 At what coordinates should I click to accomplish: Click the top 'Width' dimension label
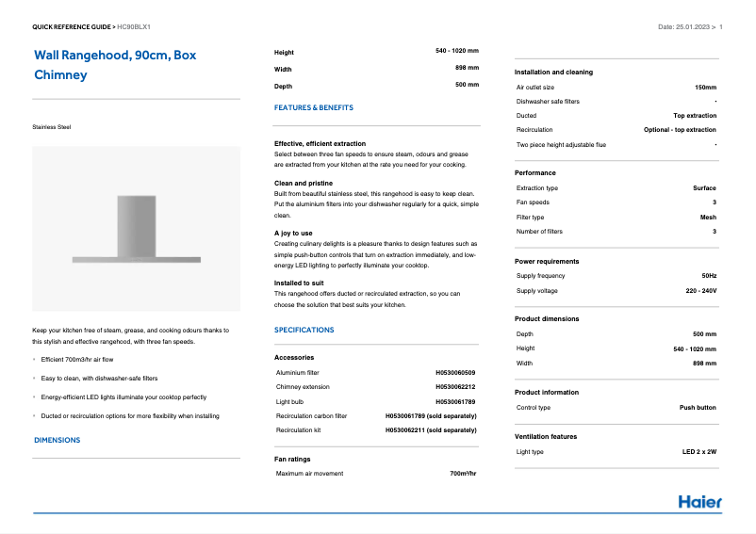(x=283, y=70)
